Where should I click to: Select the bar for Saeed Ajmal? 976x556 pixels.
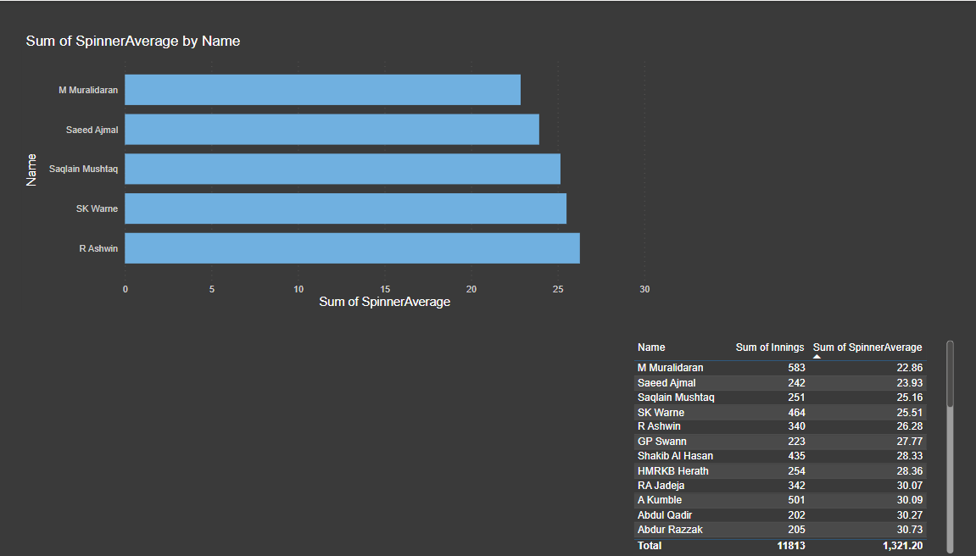pos(331,129)
